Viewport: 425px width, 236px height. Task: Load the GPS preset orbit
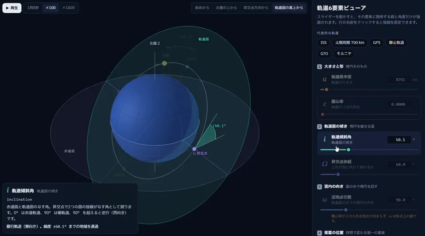point(376,43)
